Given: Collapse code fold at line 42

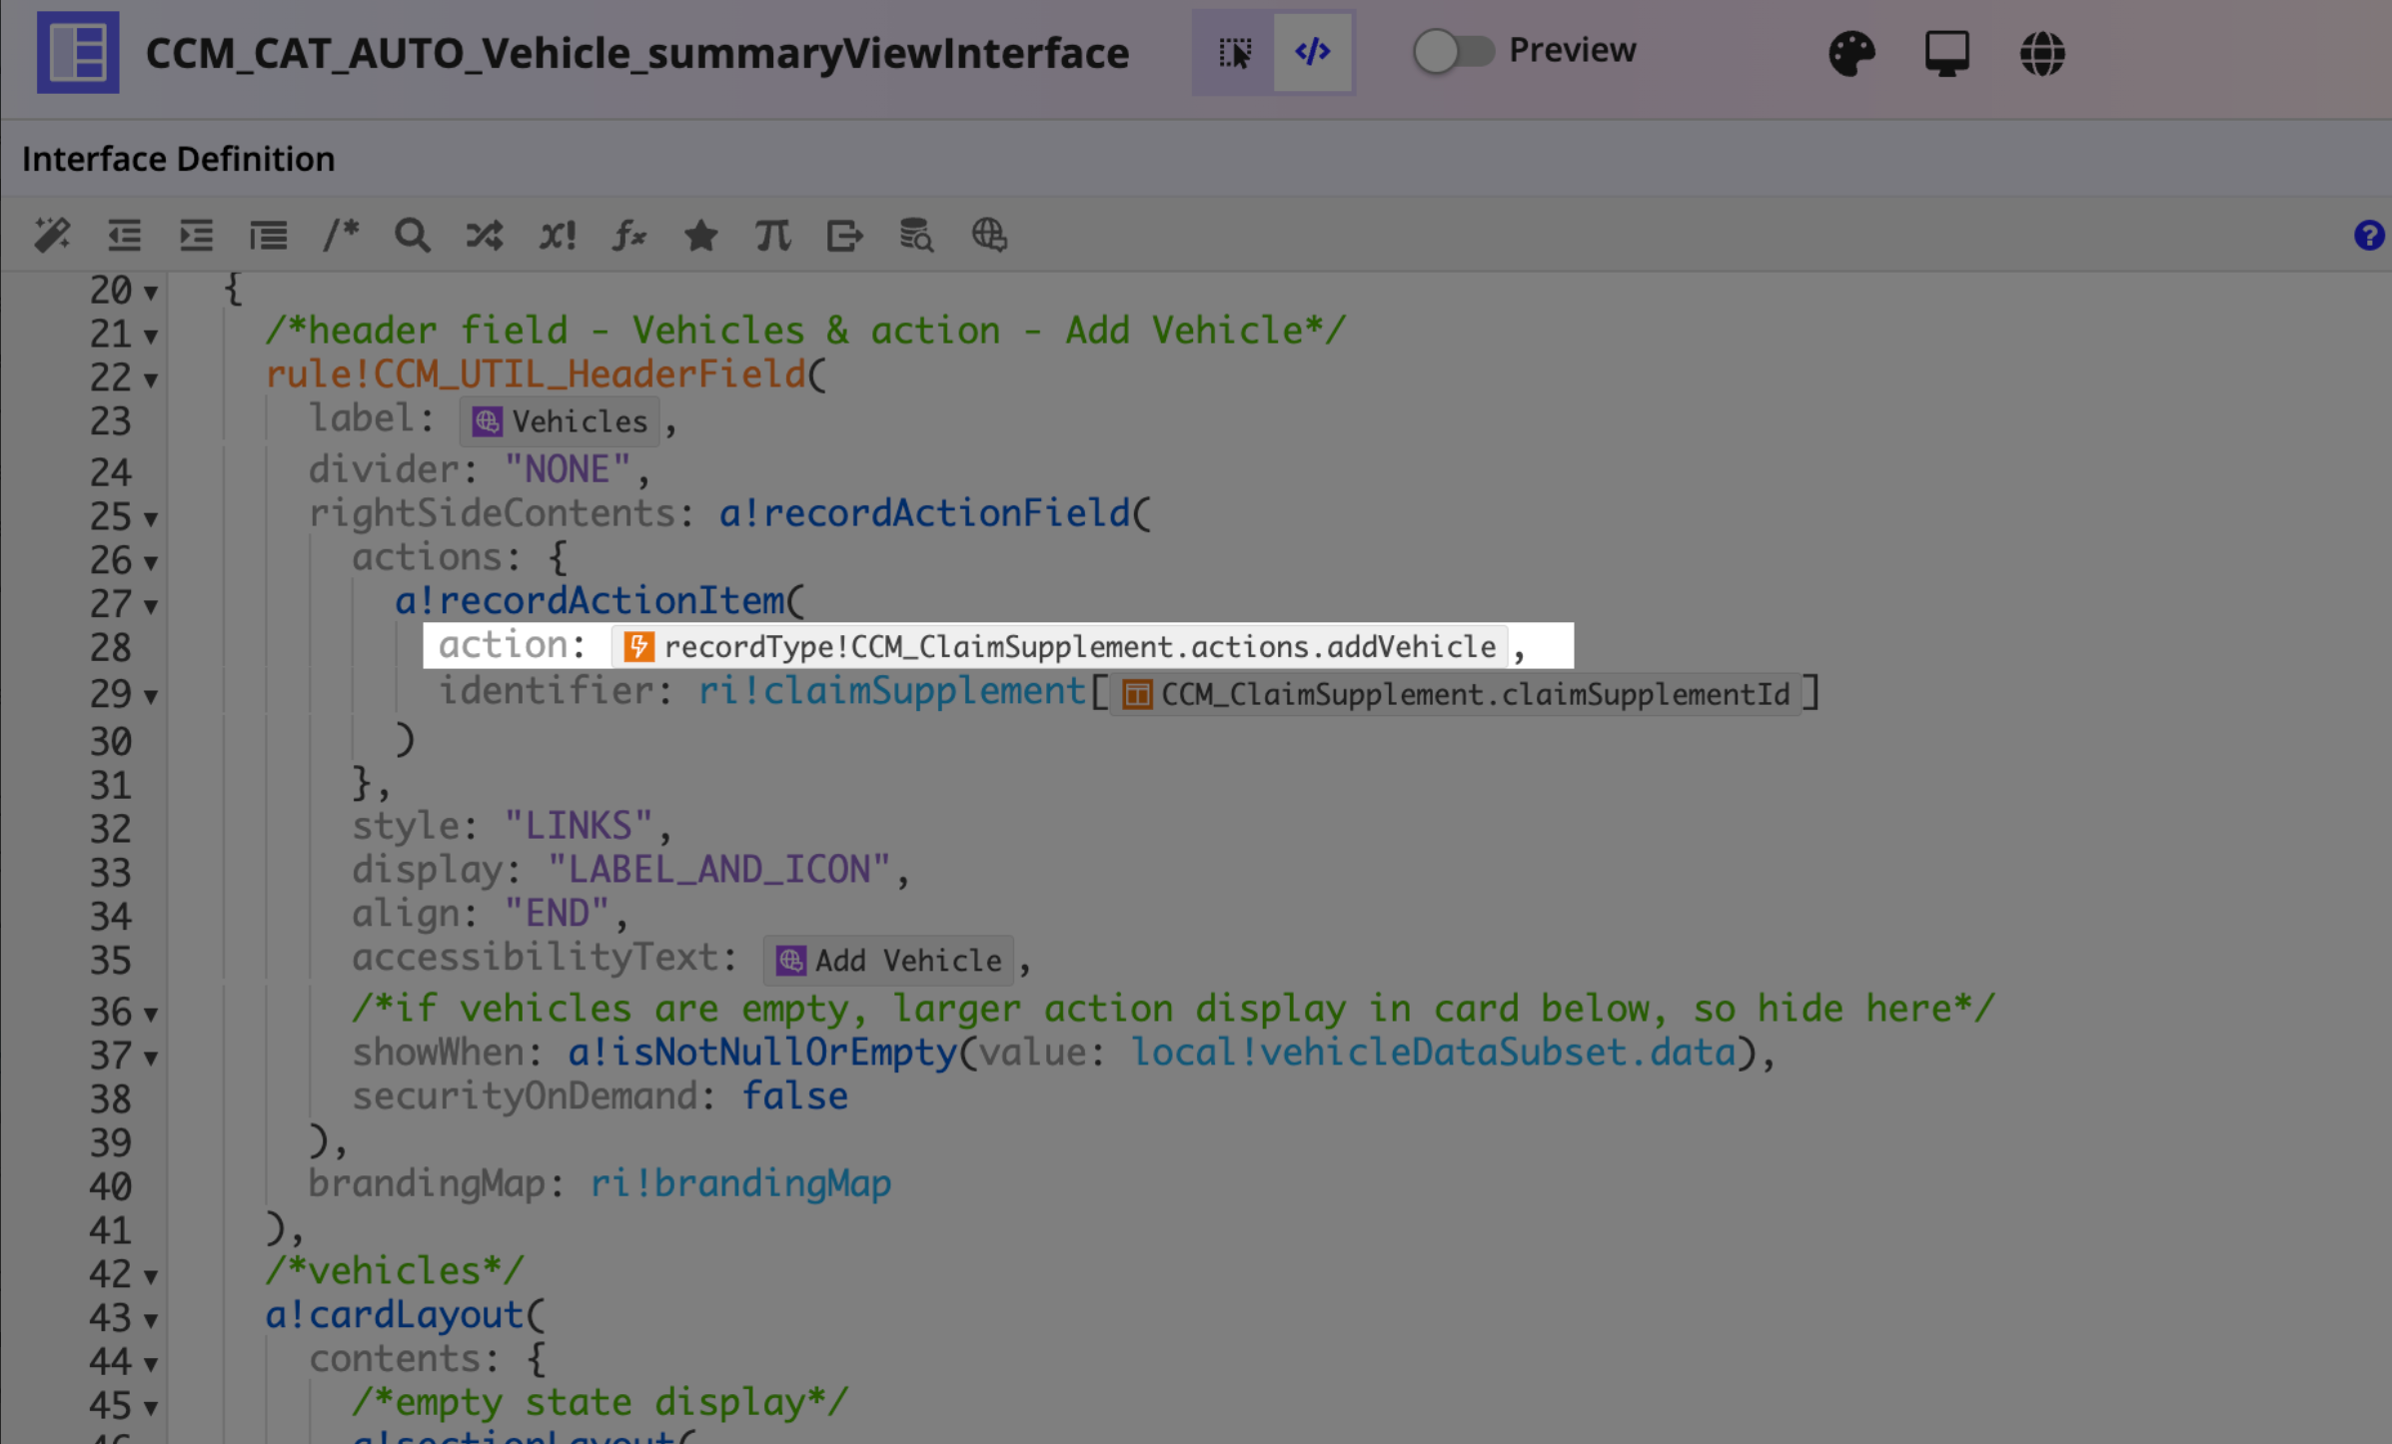Looking at the screenshot, I should 151,1277.
